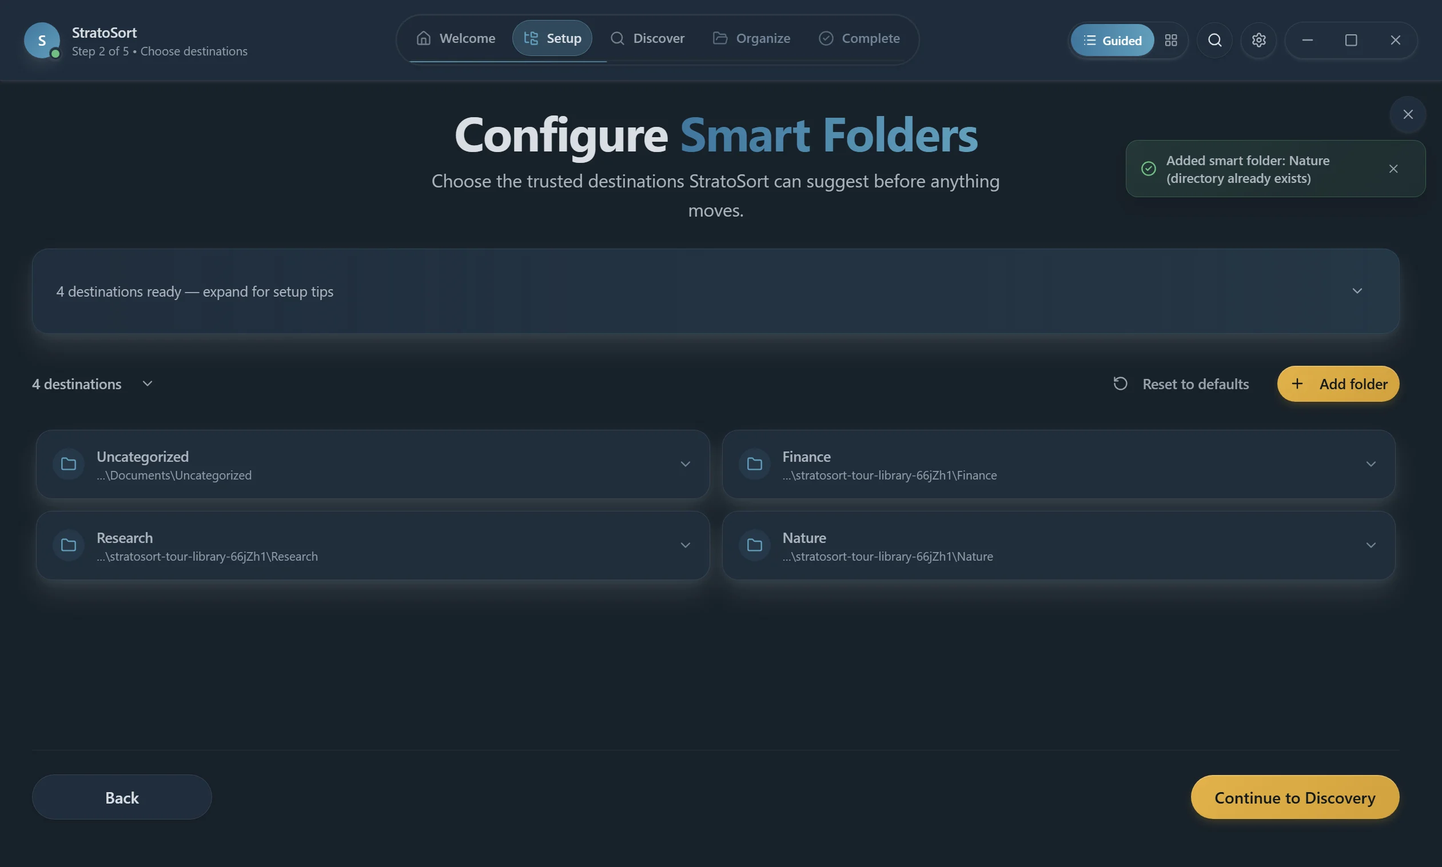1442x867 pixels.
Task: Click the Nature folder icon
Action: click(x=755, y=545)
